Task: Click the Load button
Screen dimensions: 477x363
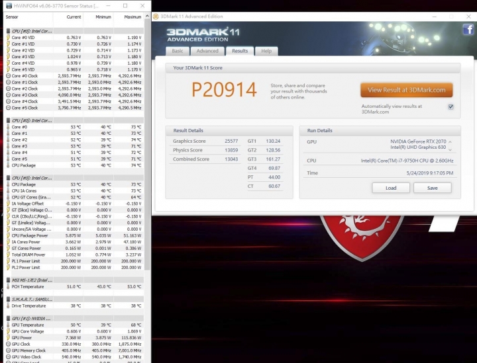Action: (391, 188)
